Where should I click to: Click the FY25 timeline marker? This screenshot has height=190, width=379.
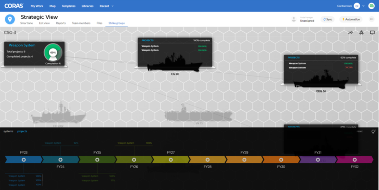97,160
